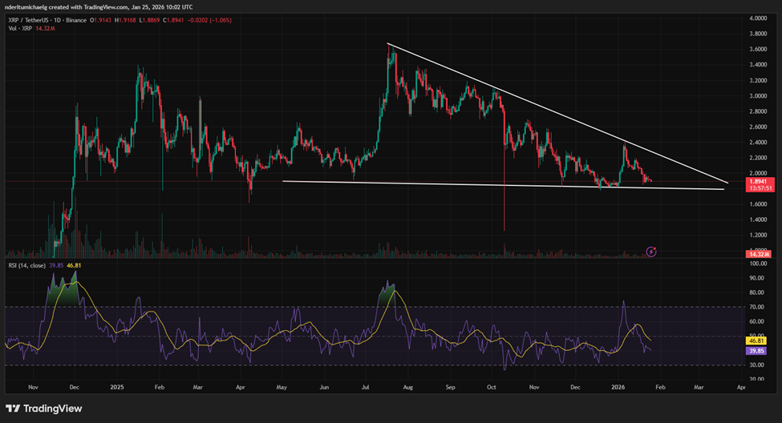Click the yellow 46.81 badge on RSI axis

756,340
